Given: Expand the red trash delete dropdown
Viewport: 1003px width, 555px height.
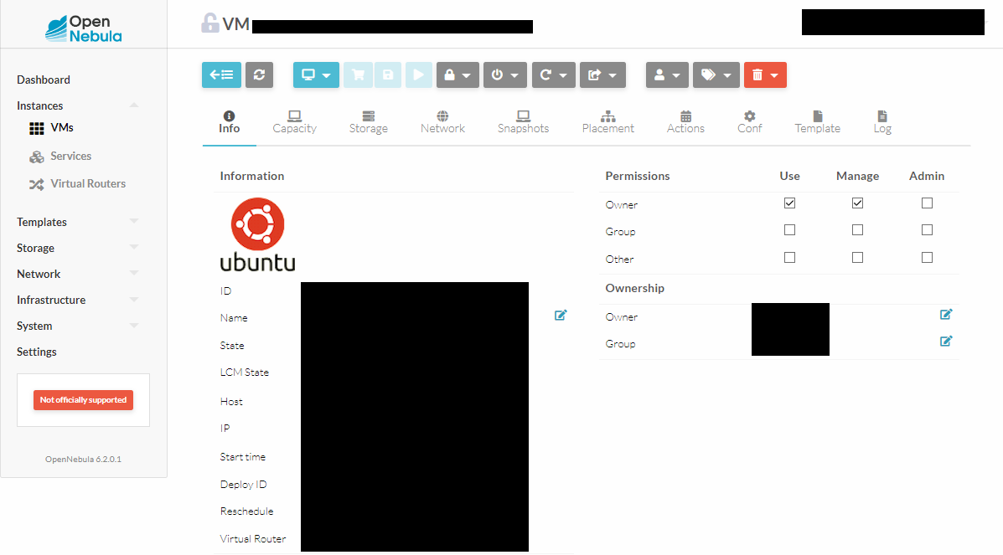Looking at the screenshot, I should [765, 75].
